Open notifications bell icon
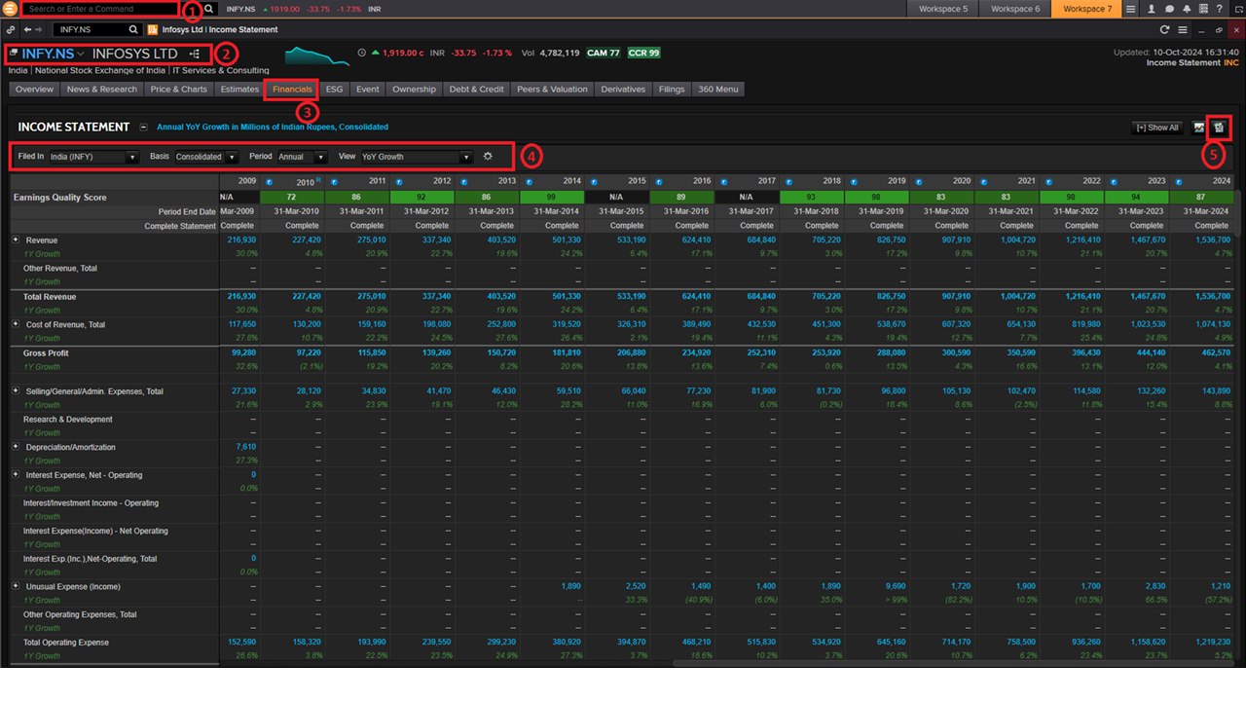Screen dimensions: 1246x701 pyautogui.click(x=1187, y=9)
